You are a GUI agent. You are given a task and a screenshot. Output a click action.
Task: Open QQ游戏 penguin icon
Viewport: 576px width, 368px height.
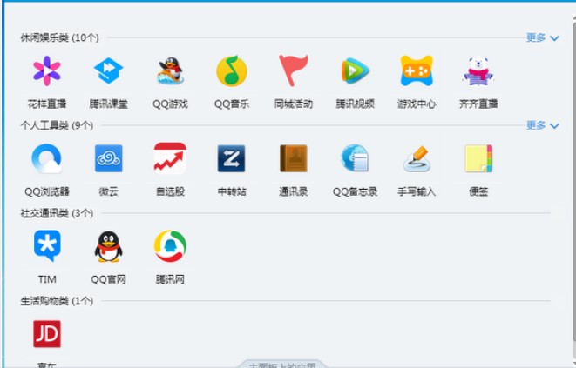[170, 70]
